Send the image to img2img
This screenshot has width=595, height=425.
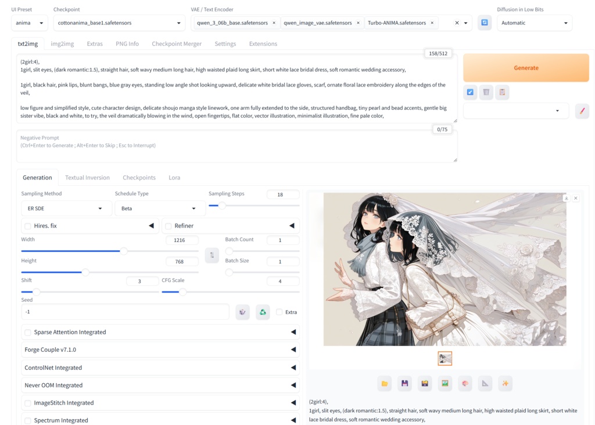[445, 383]
